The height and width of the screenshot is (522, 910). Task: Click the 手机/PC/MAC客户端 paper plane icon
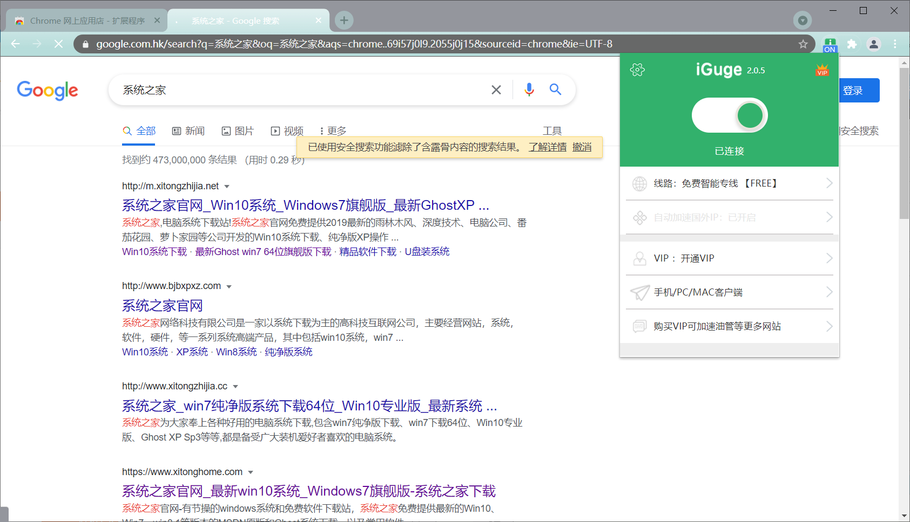pos(639,292)
